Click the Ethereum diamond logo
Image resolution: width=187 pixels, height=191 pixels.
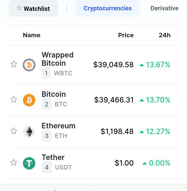(x=29, y=132)
